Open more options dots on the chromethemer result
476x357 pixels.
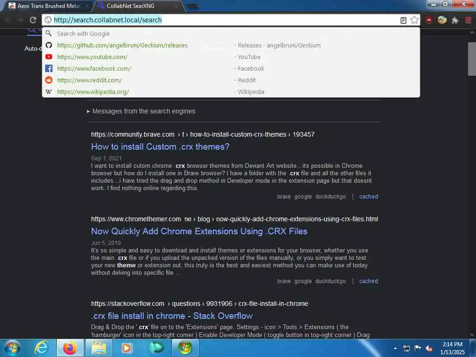coord(353,281)
